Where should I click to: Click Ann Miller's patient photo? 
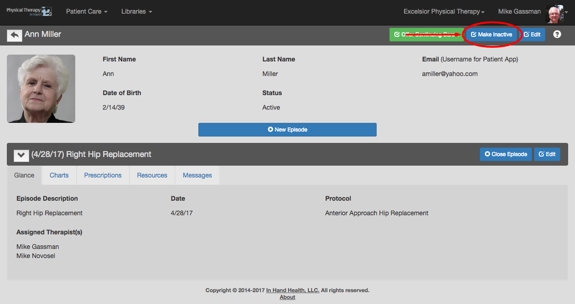41,89
